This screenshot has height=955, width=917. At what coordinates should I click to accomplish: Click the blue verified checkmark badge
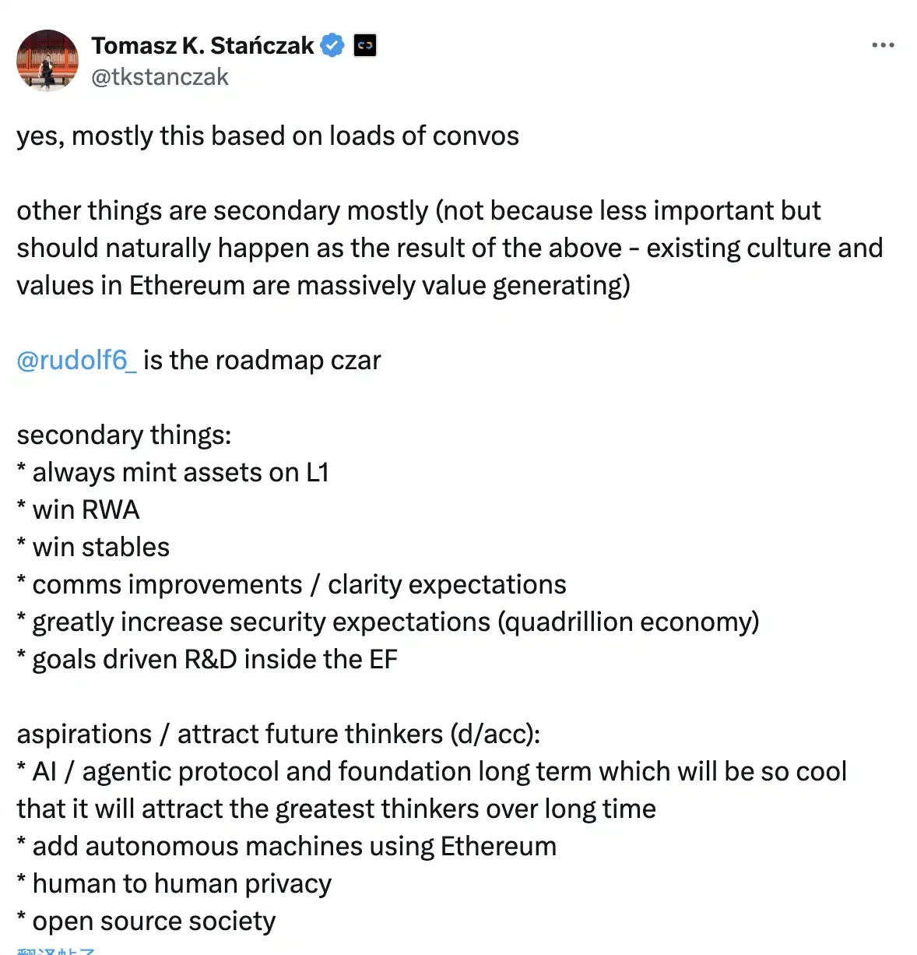coord(332,46)
